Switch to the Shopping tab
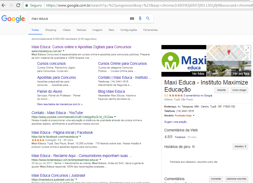The width and height of the screenshot is (253, 183). click(51, 30)
